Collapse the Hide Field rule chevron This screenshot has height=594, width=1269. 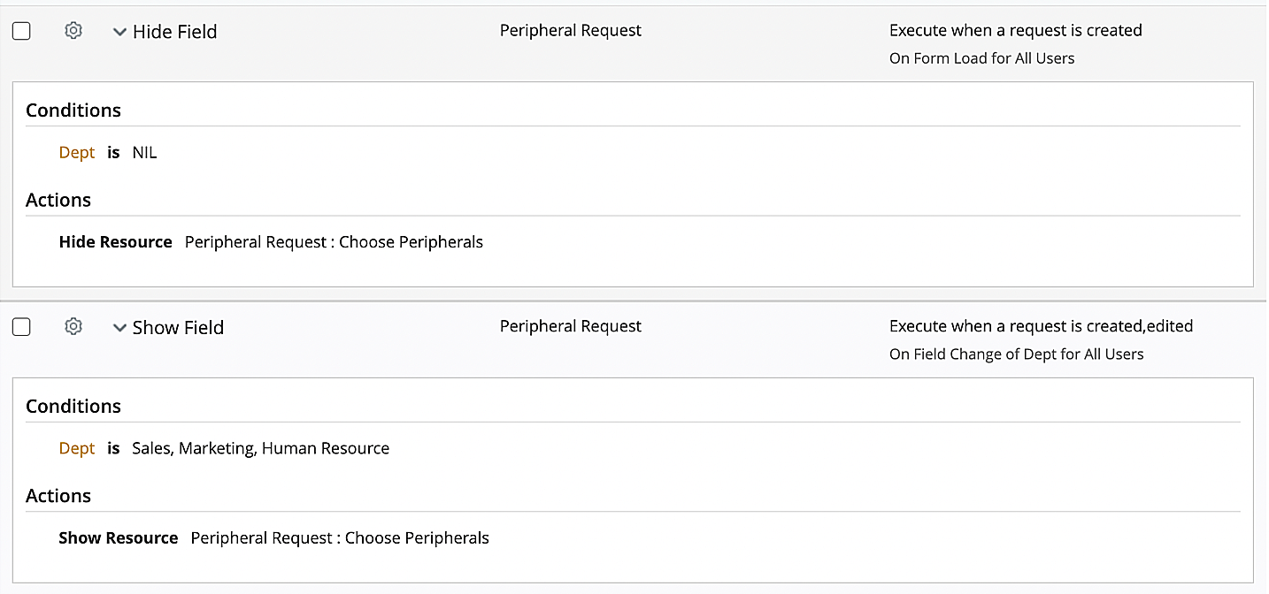pyautogui.click(x=119, y=32)
